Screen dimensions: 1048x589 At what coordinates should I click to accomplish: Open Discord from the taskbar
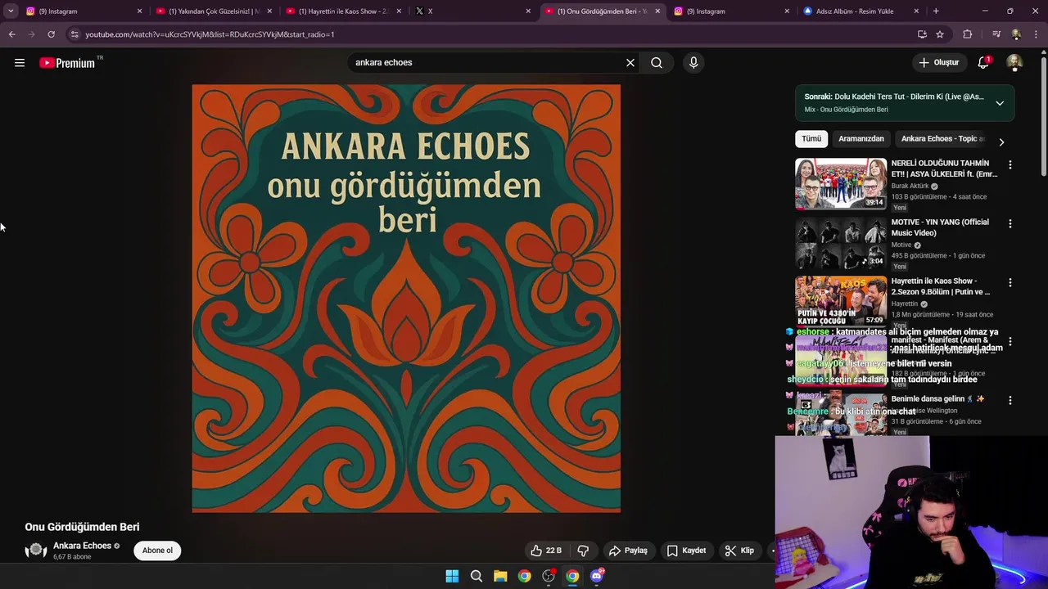coord(597,576)
